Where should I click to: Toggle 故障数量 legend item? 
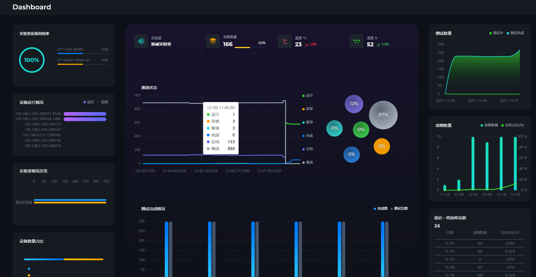[489, 125]
